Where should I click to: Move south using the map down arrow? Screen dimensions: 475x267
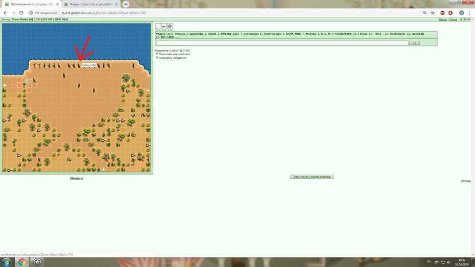tap(104, 169)
